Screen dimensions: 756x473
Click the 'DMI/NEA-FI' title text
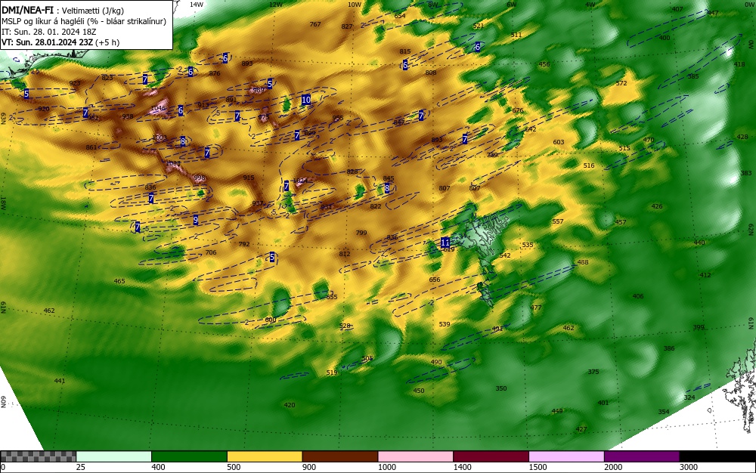click(27, 10)
